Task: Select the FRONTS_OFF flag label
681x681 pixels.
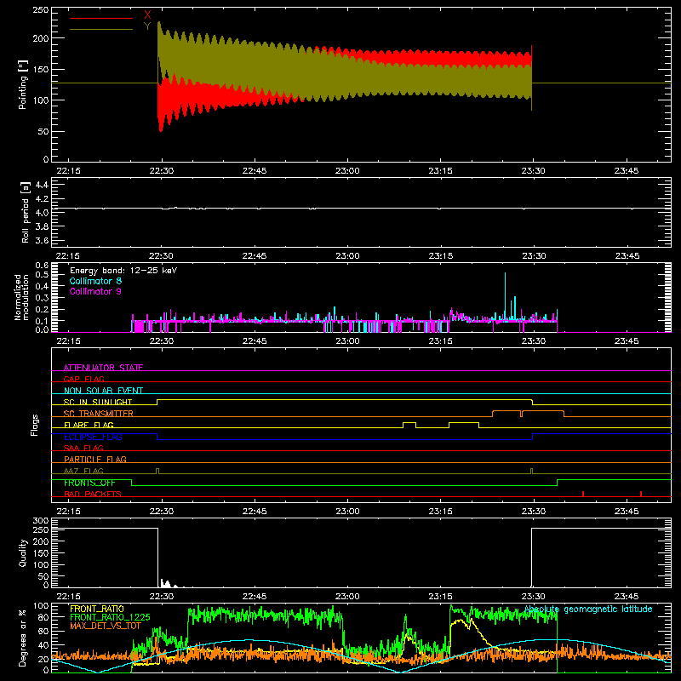Action: [x=89, y=483]
